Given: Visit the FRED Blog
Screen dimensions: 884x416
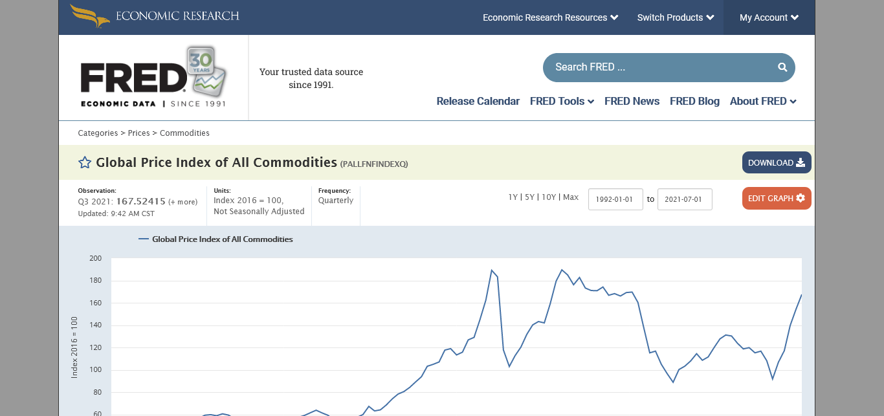Looking at the screenshot, I should coord(694,101).
